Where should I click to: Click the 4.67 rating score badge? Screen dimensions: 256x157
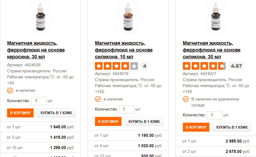(236, 66)
